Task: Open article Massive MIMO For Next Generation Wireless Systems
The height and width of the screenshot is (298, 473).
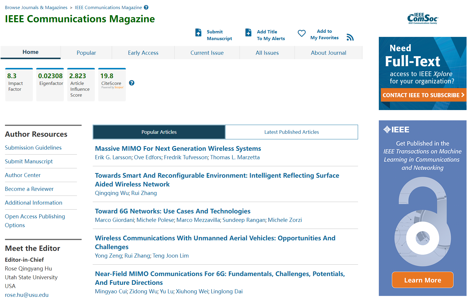Action: point(178,148)
